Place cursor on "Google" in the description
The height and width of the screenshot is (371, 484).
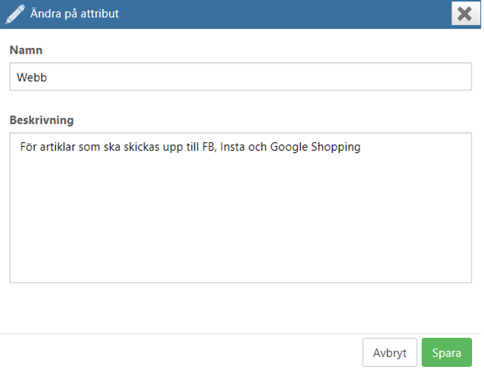click(289, 147)
